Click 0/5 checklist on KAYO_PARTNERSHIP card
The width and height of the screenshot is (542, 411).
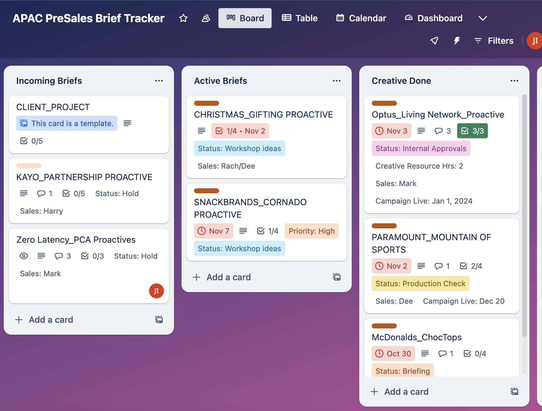(74, 193)
